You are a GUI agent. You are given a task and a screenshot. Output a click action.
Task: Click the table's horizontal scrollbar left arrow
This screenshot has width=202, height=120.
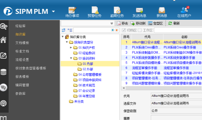[123, 88]
